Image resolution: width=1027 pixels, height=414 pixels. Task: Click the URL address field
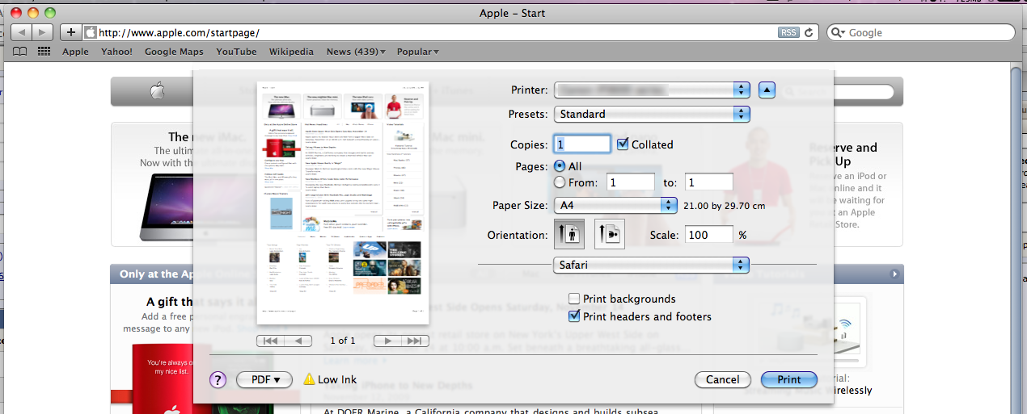pyautogui.click(x=437, y=32)
